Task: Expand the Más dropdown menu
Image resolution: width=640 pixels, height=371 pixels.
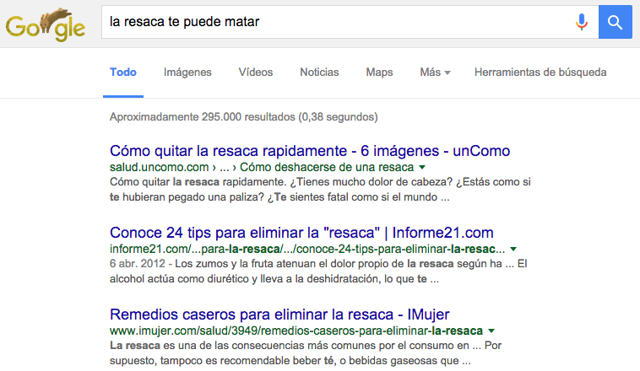Action: pos(435,73)
